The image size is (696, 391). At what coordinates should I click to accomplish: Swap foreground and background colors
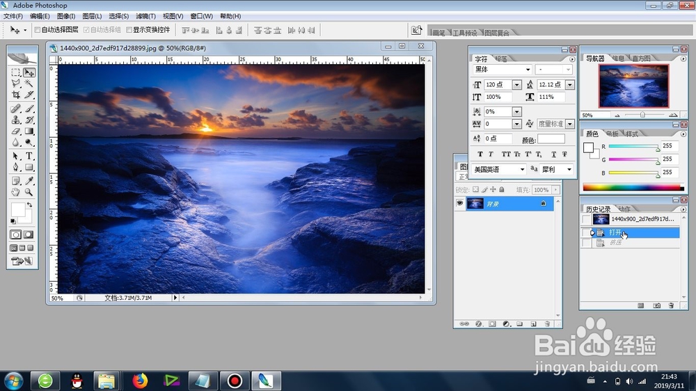[29, 205]
